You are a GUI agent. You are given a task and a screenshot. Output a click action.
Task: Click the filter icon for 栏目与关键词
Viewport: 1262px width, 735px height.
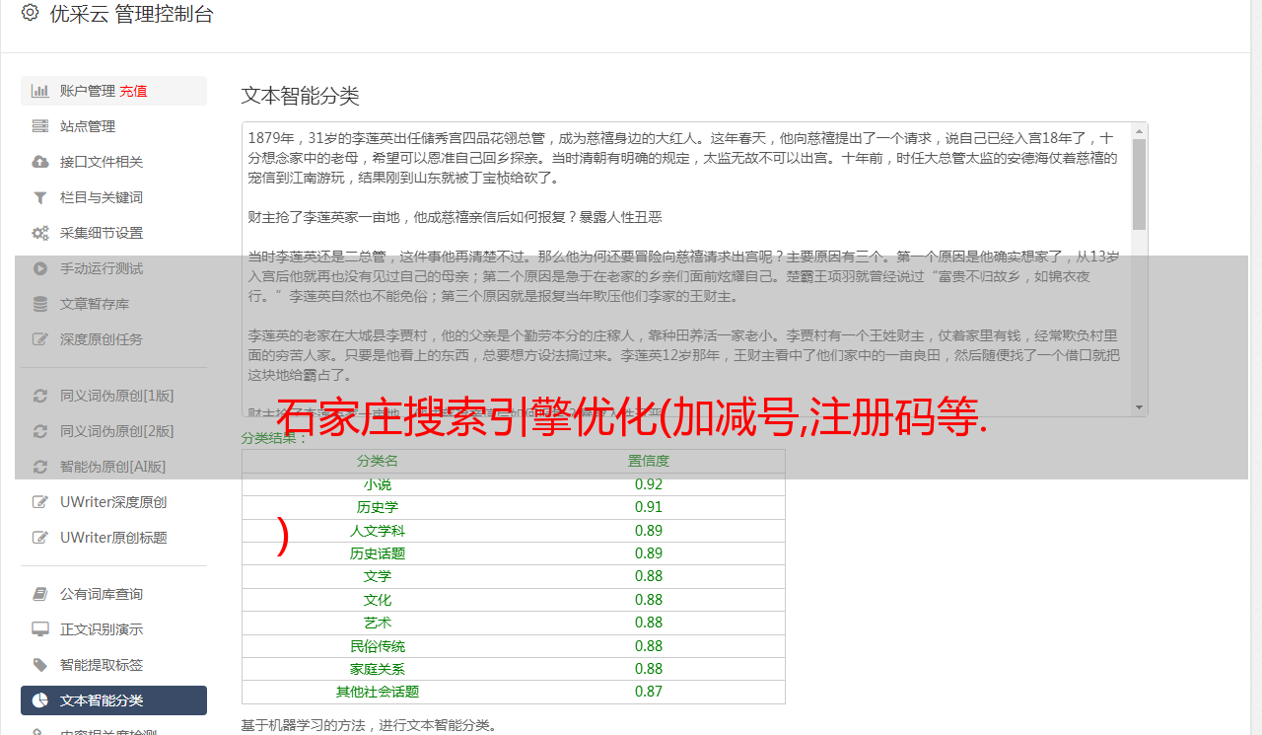tap(40, 197)
